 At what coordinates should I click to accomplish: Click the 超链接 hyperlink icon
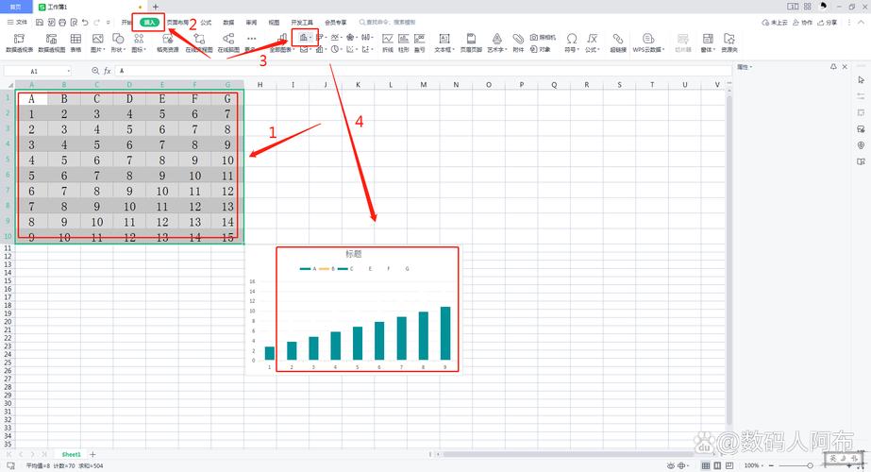tap(617, 42)
